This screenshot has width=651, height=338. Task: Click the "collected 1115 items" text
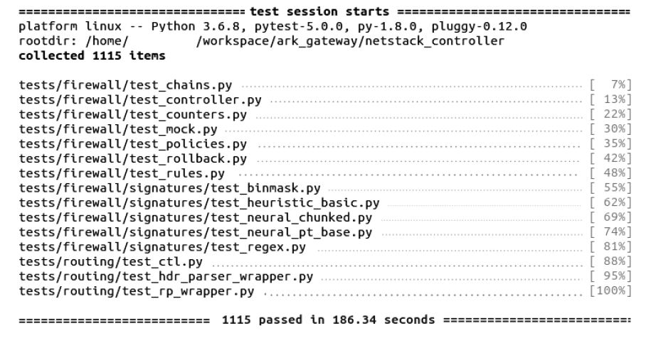[x=92, y=55]
